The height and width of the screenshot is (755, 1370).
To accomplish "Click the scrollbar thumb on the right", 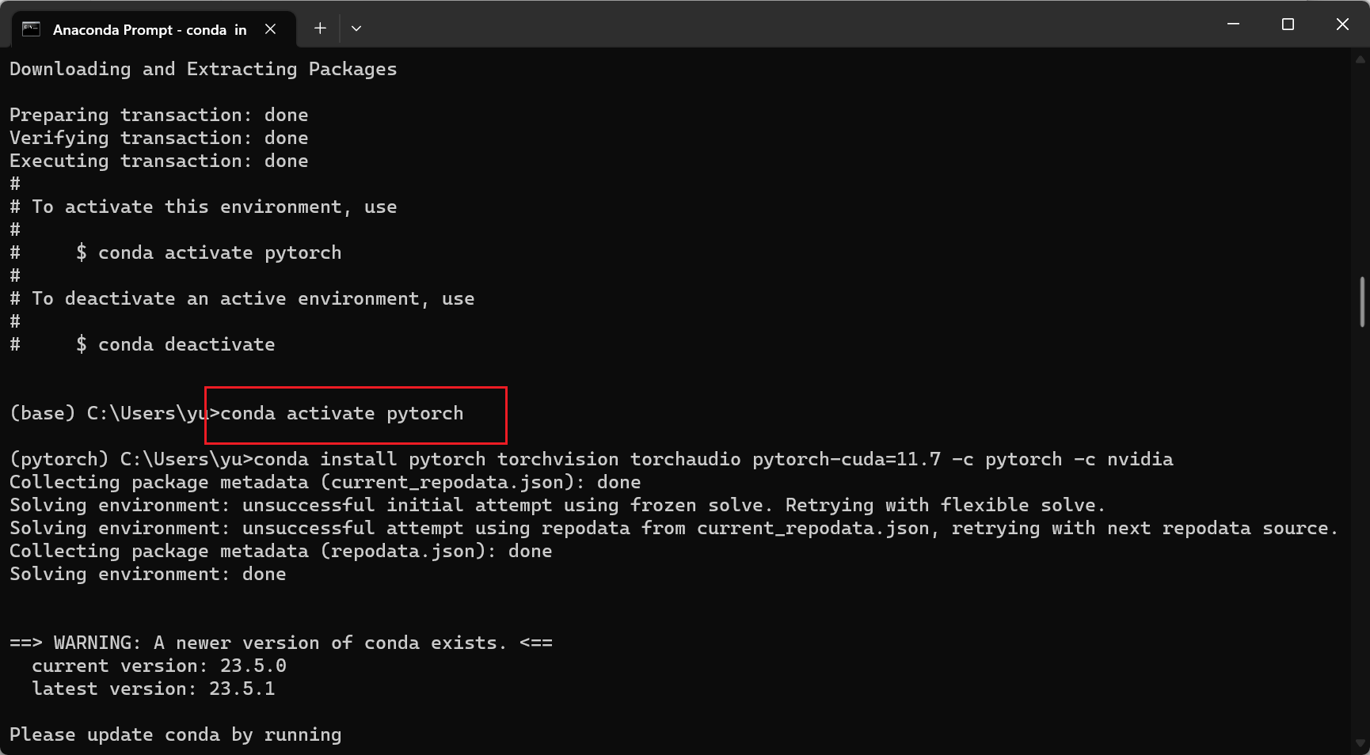I will (x=1361, y=301).
